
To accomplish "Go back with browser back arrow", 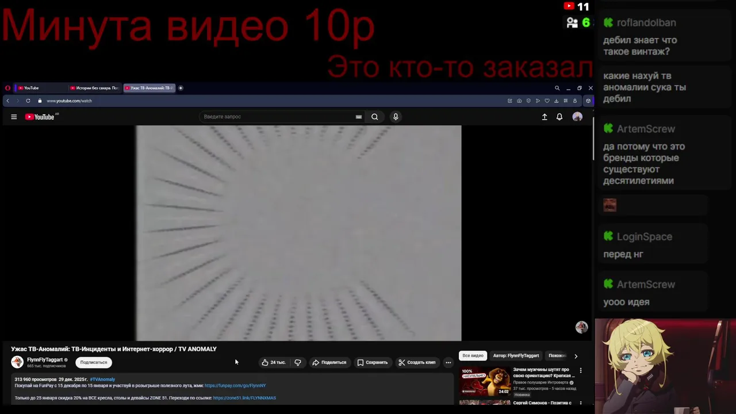I will (7, 101).
